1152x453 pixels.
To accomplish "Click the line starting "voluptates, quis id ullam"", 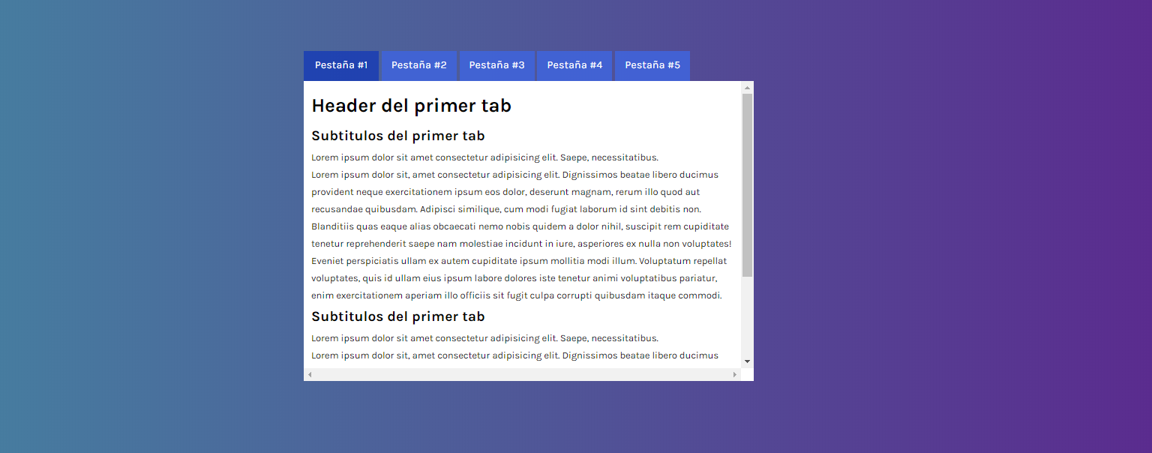I will point(514,278).
